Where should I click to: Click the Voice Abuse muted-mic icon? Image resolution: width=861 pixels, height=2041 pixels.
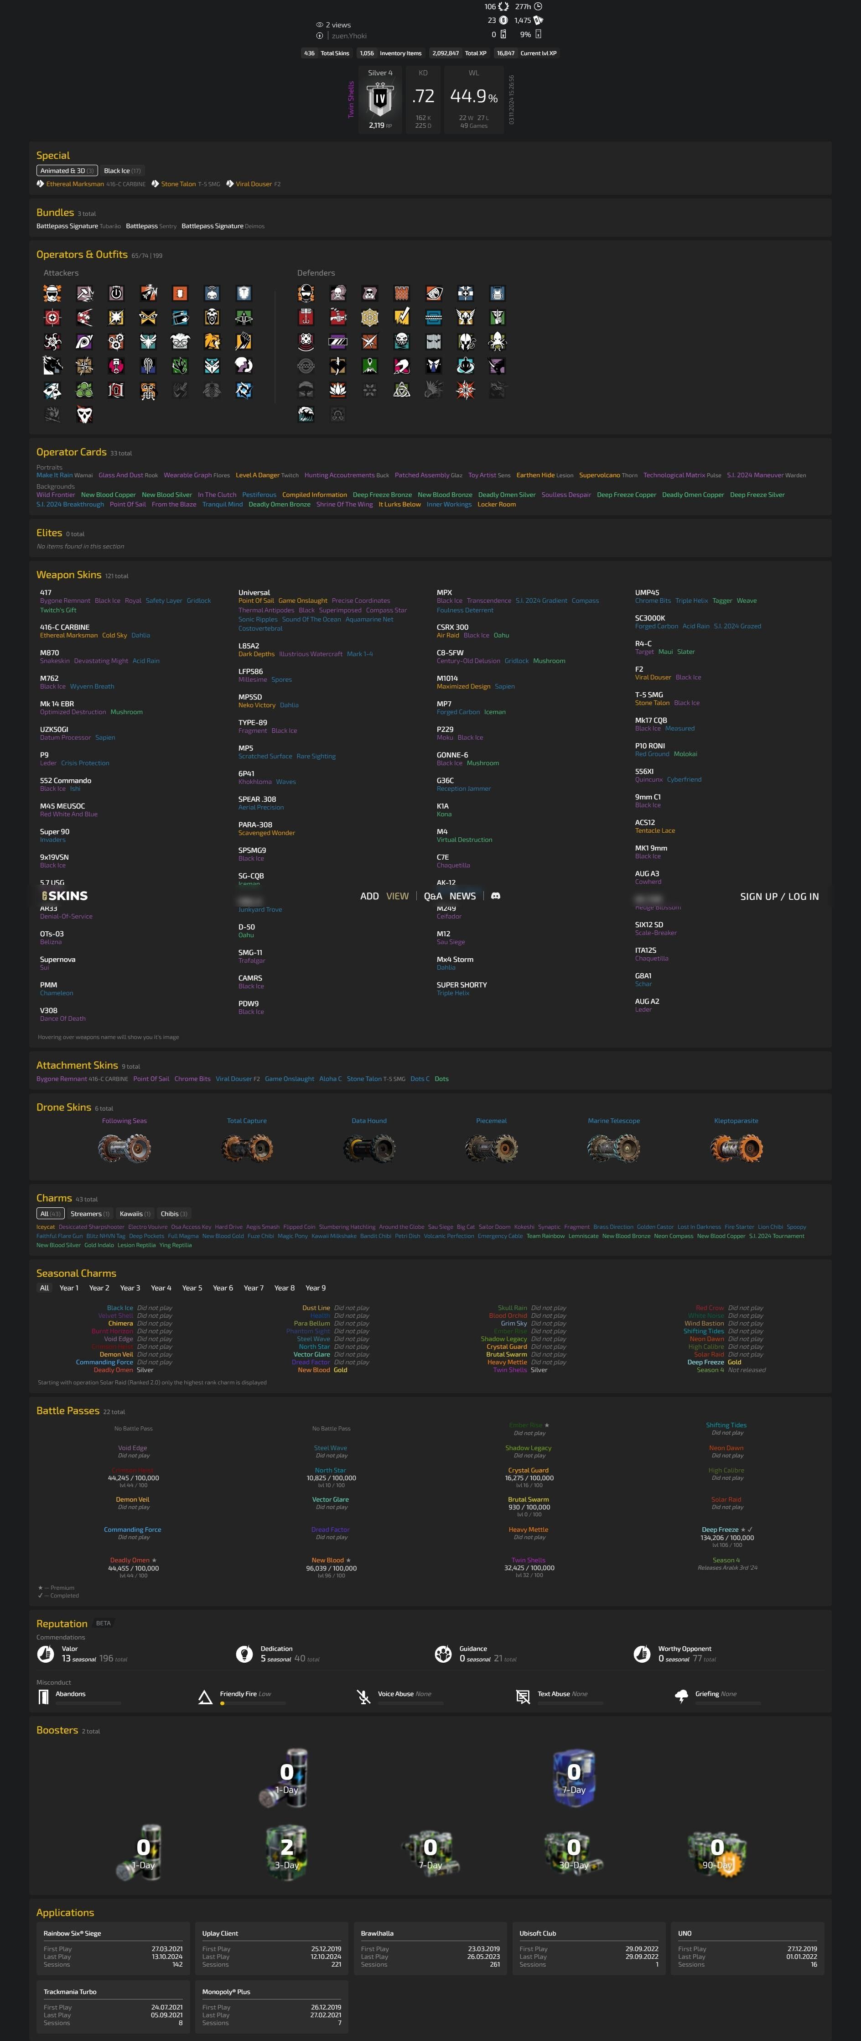[x=363, y=1696]
